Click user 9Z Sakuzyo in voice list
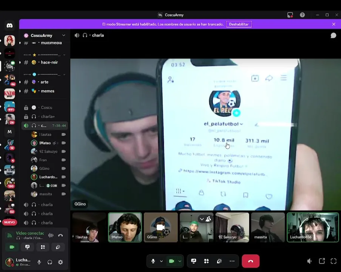The width and height of the screenshot is (341, 272). coord(48,151)
